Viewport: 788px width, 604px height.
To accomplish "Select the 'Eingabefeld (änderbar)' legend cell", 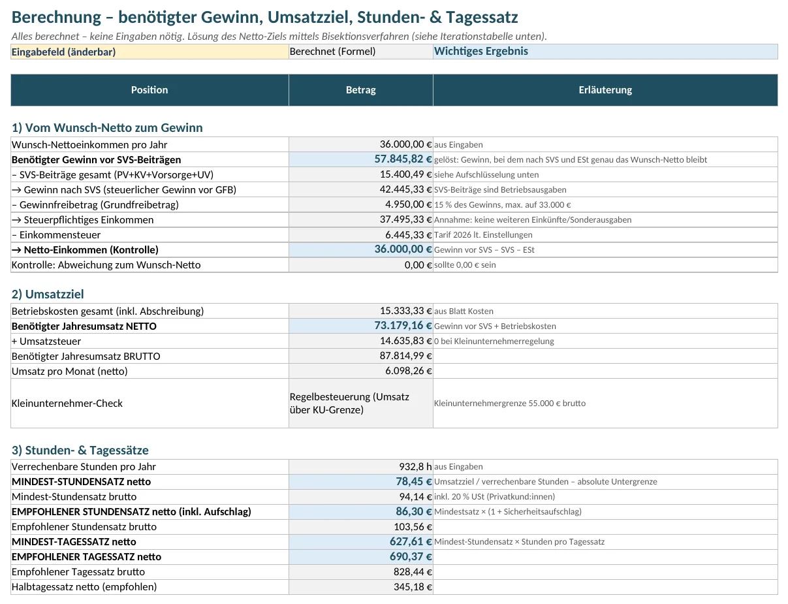I will pos(150,52).
